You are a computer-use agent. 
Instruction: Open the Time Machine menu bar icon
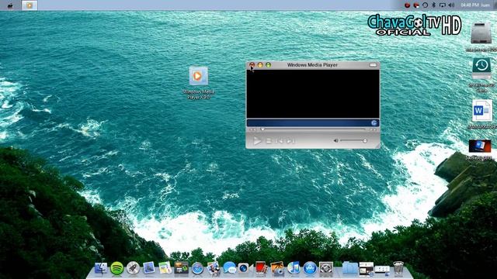425,5
